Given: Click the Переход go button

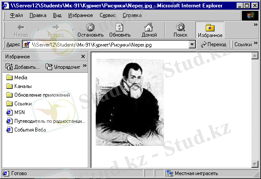Looking at the screenshot, I should pos(214,44).
